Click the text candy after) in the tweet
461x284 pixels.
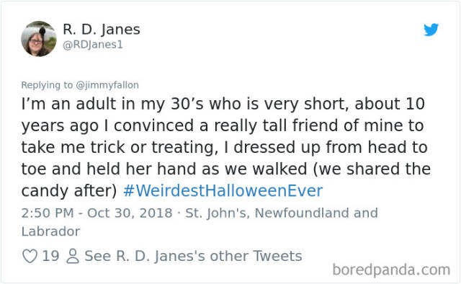pyautogui.click(x=69, y=191)
